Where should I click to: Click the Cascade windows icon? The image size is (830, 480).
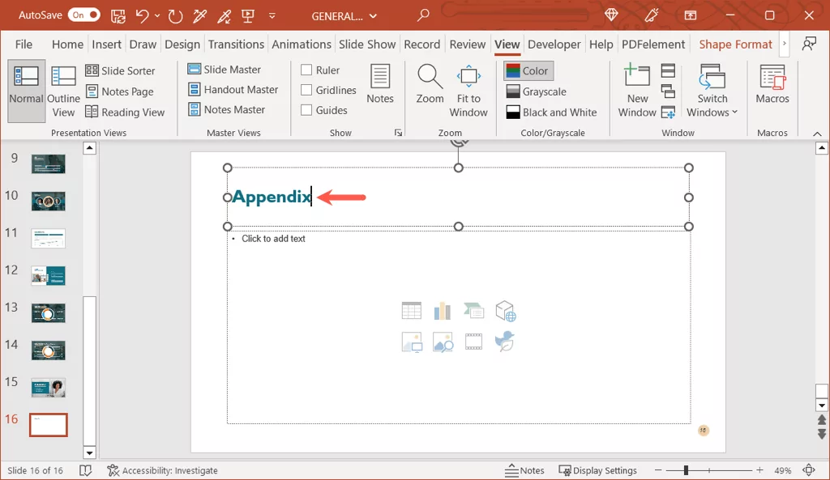pyautogui.click(x=668, y=91)
